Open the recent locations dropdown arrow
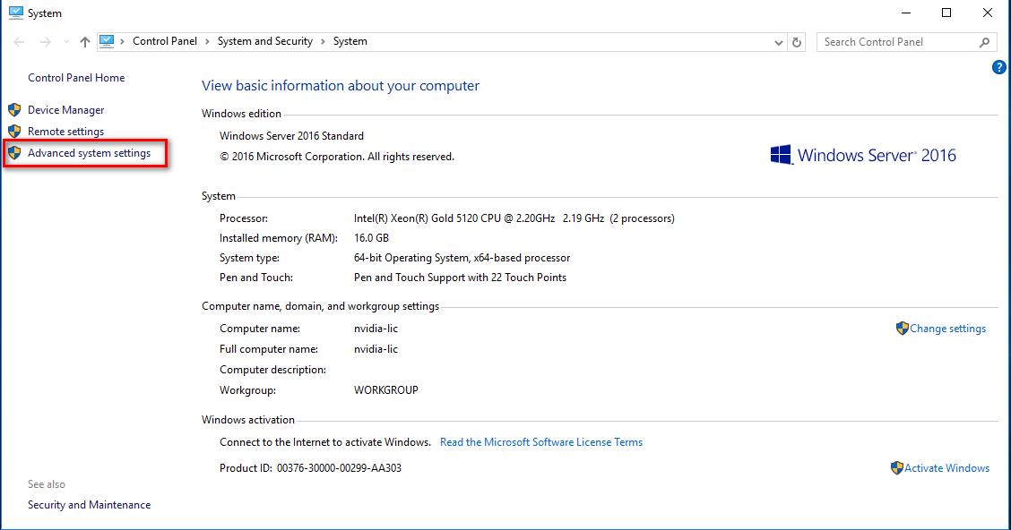1011x530 pixels. 65,42
